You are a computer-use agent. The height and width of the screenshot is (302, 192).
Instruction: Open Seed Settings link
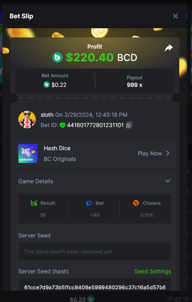[x=153, y=271]
